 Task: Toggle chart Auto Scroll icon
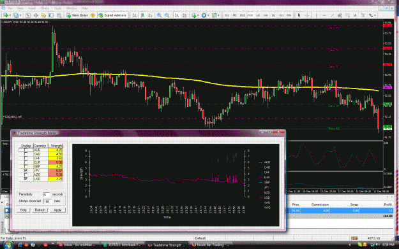click(x=177, y=15)
